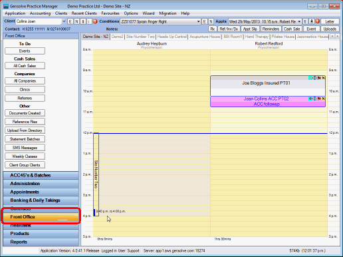The image size is (343, 257).
Task: Click the red flag icon on Joan Collins appointment
Action: (x=319, y=99)
